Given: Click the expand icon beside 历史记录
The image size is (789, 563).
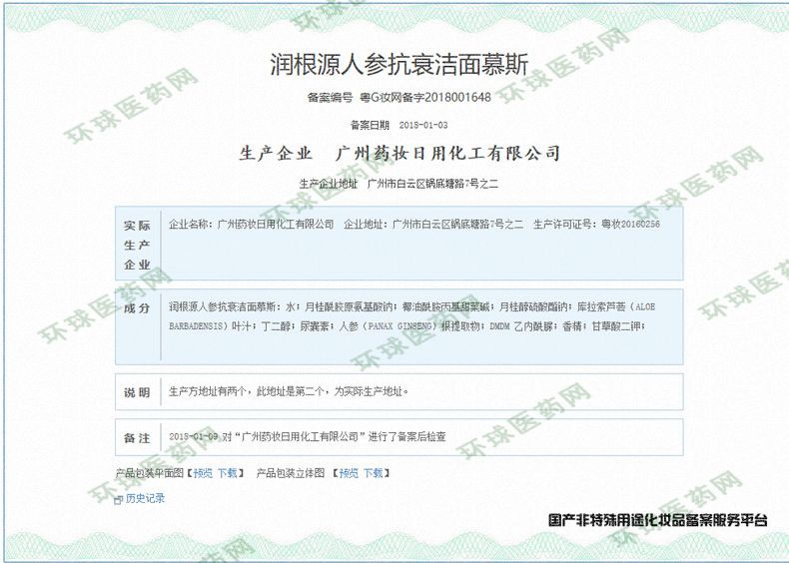Looking at the screenshot, I should coord(119,498).
